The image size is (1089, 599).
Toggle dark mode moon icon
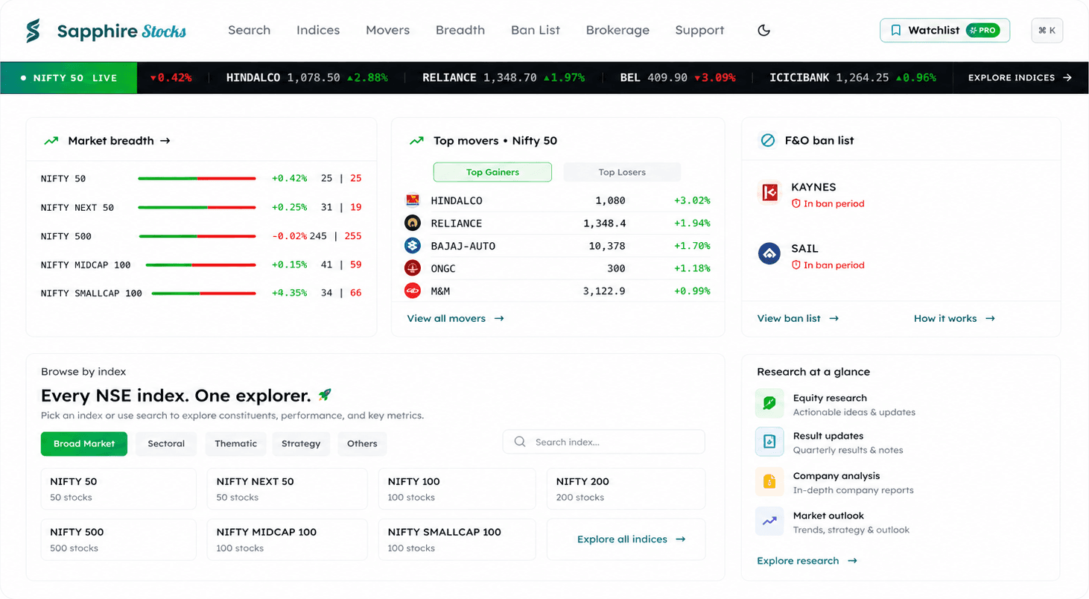[x=763, y=31]
